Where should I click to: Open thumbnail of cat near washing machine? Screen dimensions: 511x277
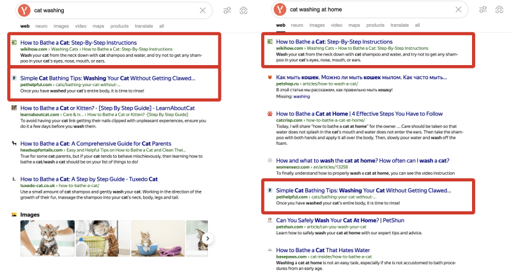point(103,238)
